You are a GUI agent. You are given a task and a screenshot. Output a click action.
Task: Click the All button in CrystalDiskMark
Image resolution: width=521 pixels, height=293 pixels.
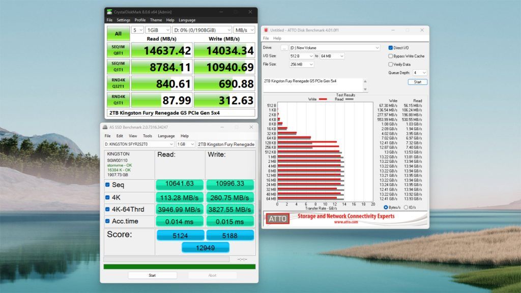118,34
